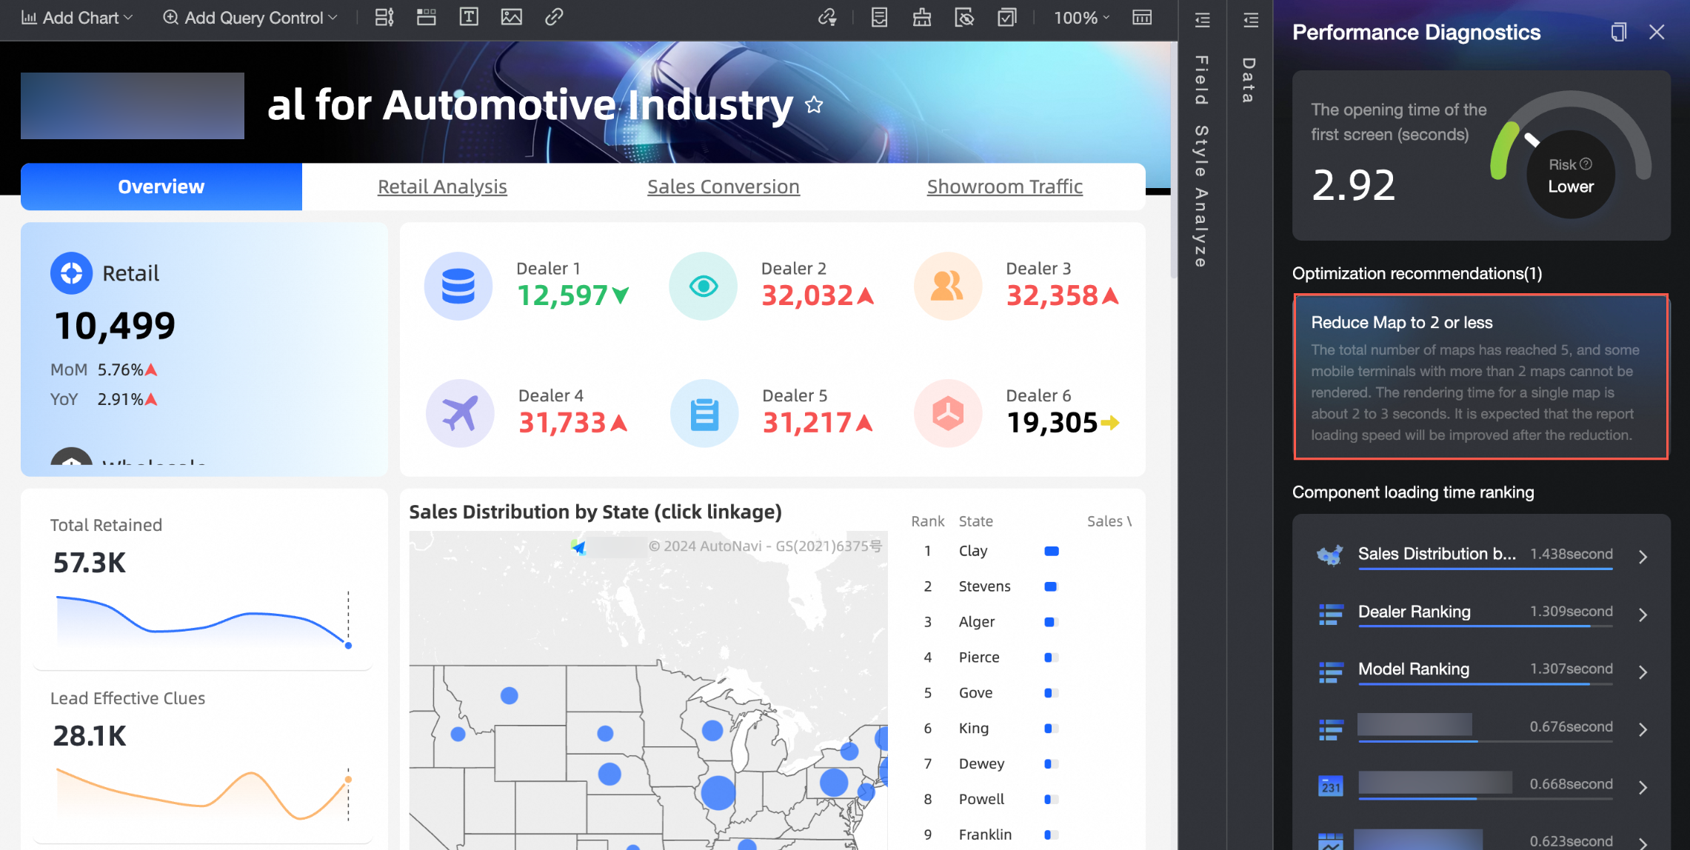Insert an image widget
Viewport: 1690px width, 850px height.
click(511, 17)
